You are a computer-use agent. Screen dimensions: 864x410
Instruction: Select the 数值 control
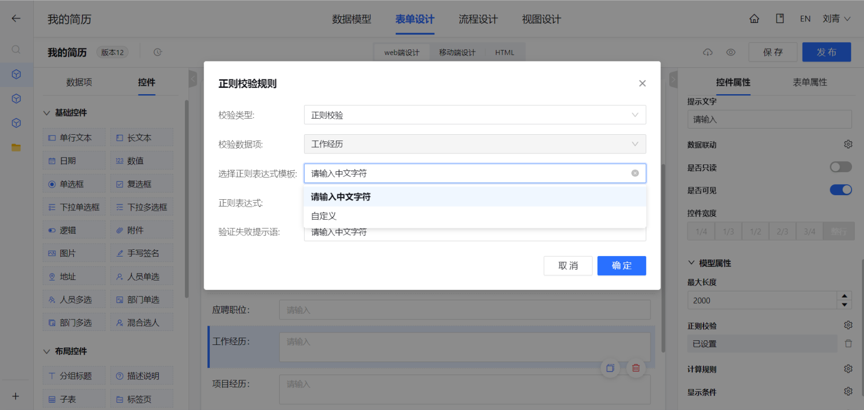coord(142,161)
